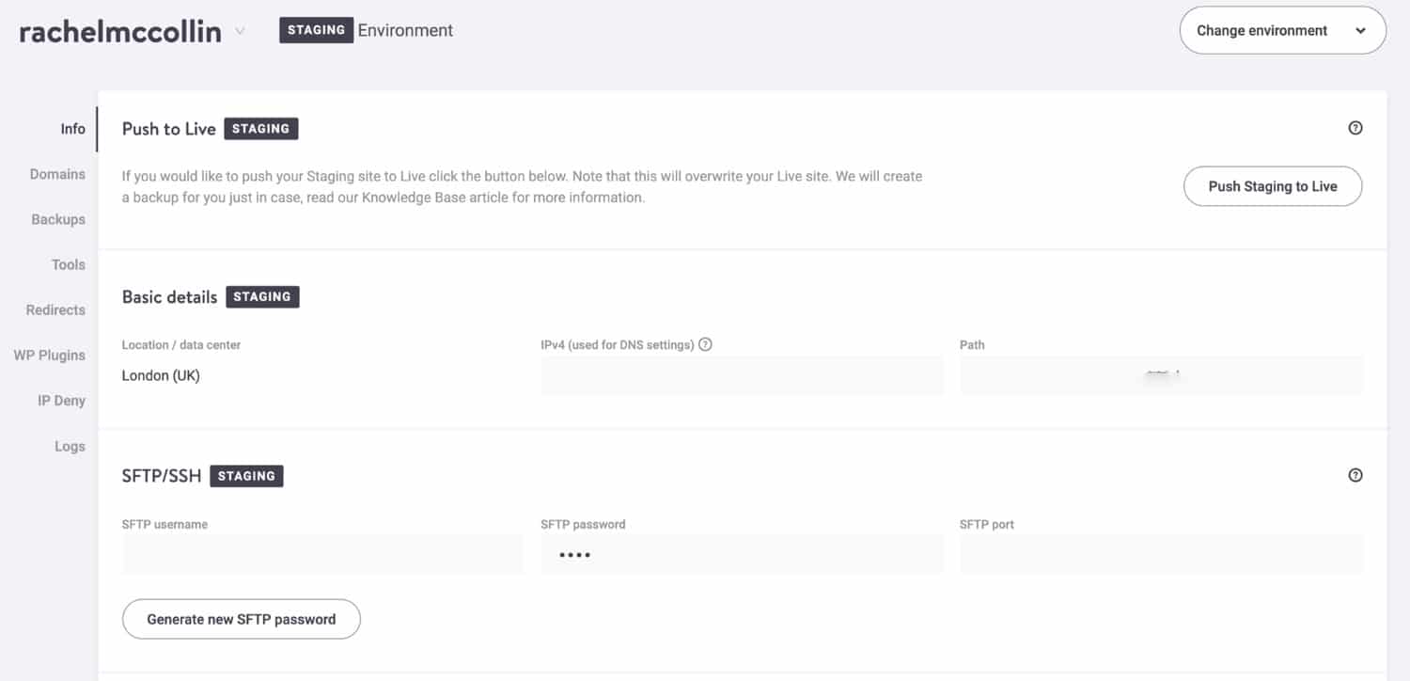The height and width of the screenshot is (681, 1410).
Task: Collapse the Change environment chevron
Action: (x=1360, y=30)
